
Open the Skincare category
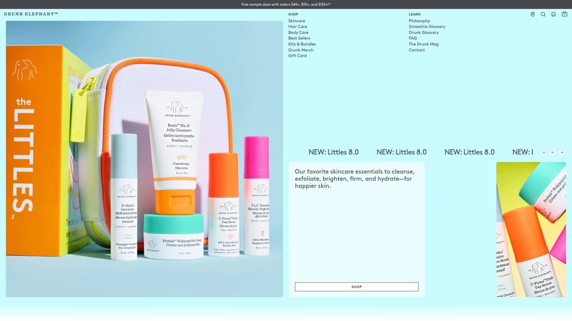click(x=296, y=20)
